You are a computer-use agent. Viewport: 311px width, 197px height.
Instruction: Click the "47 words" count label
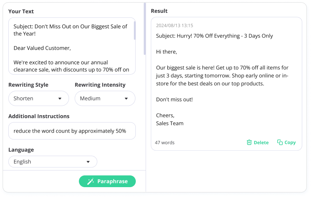[165, 143]
